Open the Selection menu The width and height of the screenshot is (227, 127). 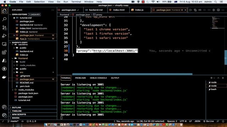pyautogui.click(x=39, y=2)
